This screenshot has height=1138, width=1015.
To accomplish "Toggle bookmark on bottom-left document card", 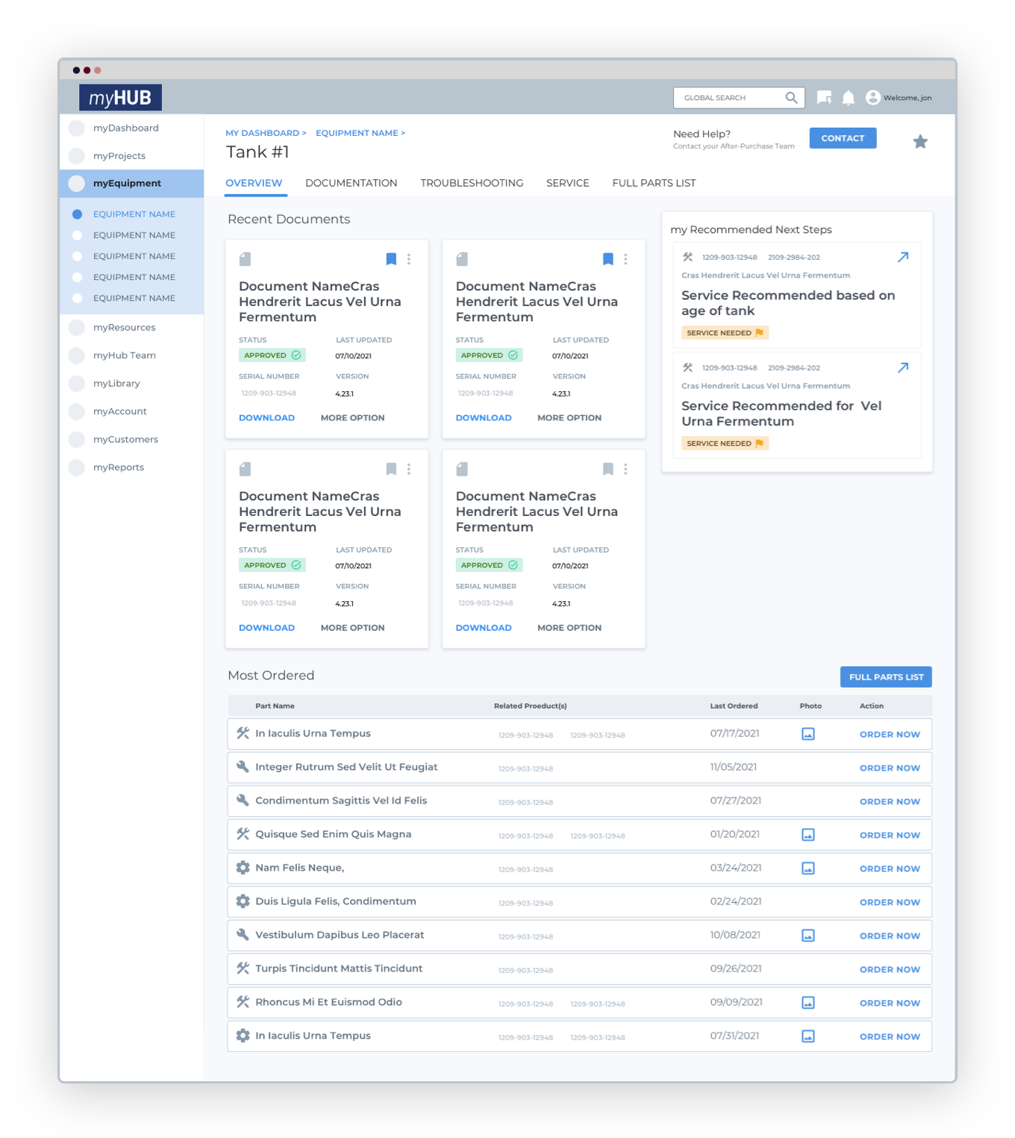I will [x=391, y=469].
